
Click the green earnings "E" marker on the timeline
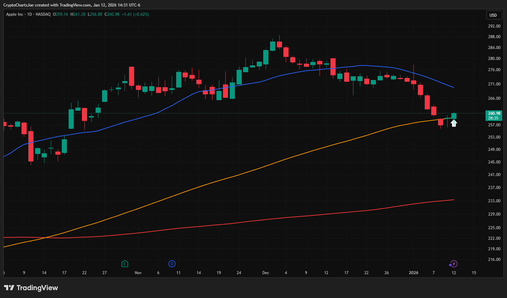125,263
